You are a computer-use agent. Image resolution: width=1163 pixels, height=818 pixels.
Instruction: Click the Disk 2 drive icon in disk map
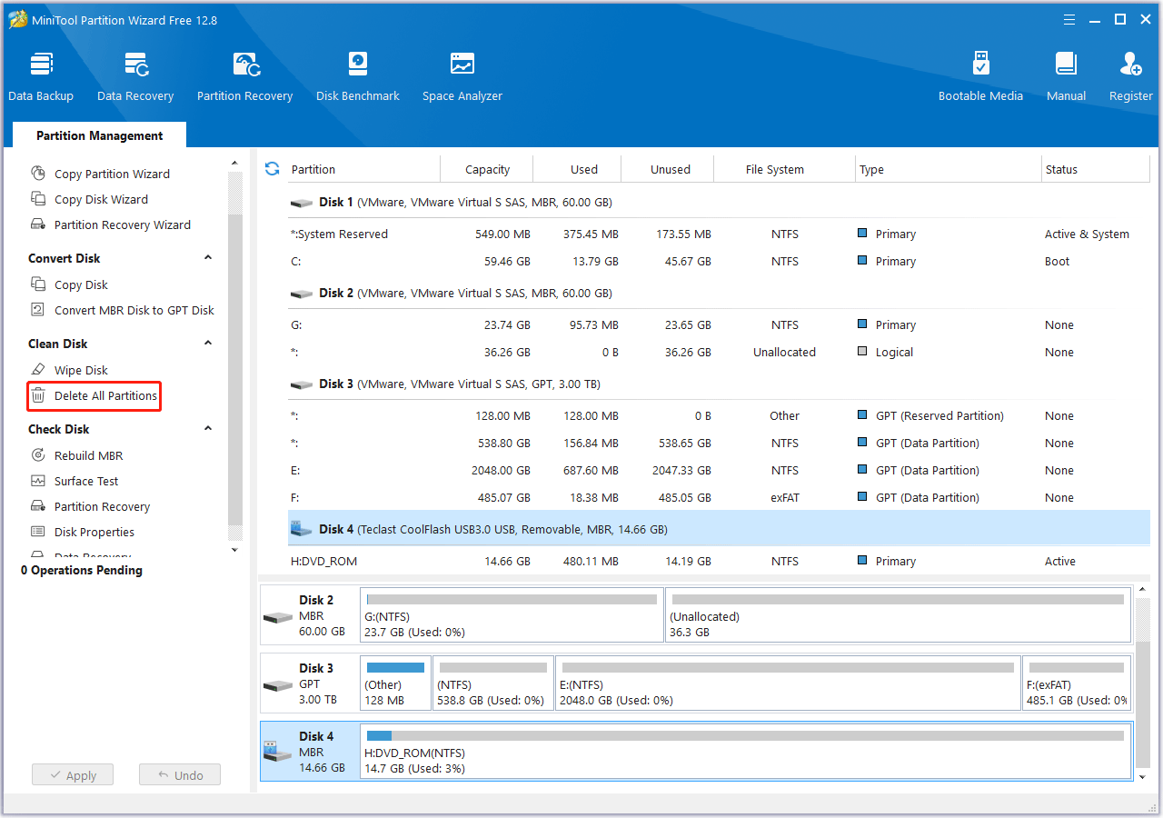tap(278, 616)
